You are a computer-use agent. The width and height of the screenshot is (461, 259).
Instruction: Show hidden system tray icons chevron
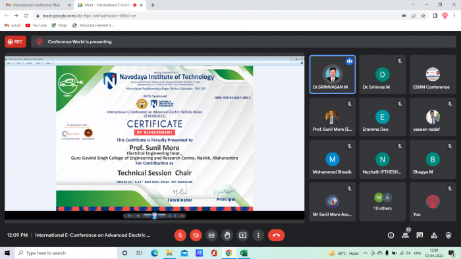click(365, 253)
